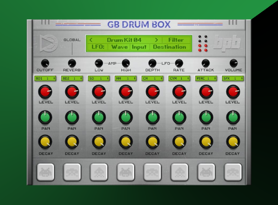This screenshot has width=278, height=205.
Task: Select the next drum kit arrow
Action: point(156,40)
